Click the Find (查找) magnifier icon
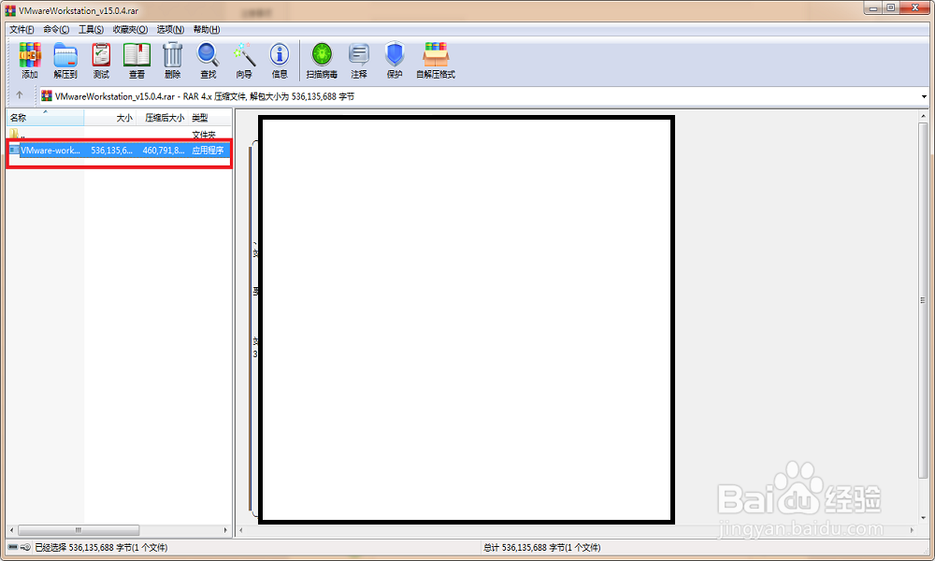The width and height of the screenshot is (935, 561). (x=209, y=60)
